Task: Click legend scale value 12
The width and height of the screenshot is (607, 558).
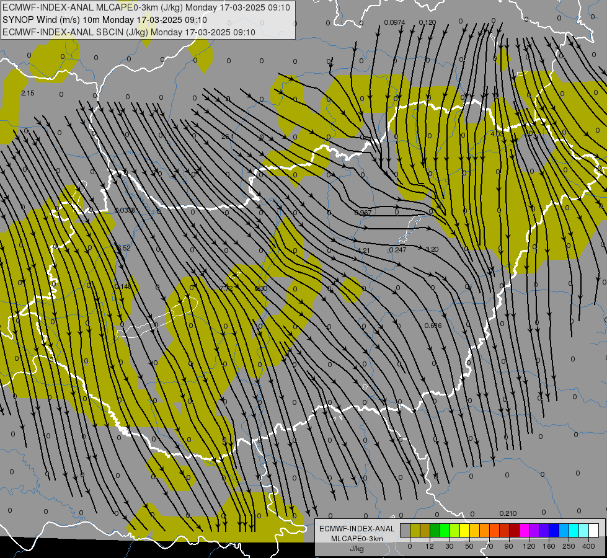Action: [429, 546]
